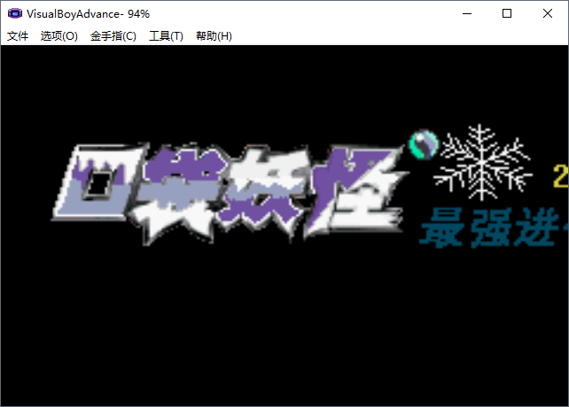Open the 文件 menu
The image size is (569, 407).
click(18, 36)
